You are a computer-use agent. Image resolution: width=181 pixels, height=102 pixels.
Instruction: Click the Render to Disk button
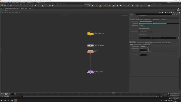[x=148, y=20]
